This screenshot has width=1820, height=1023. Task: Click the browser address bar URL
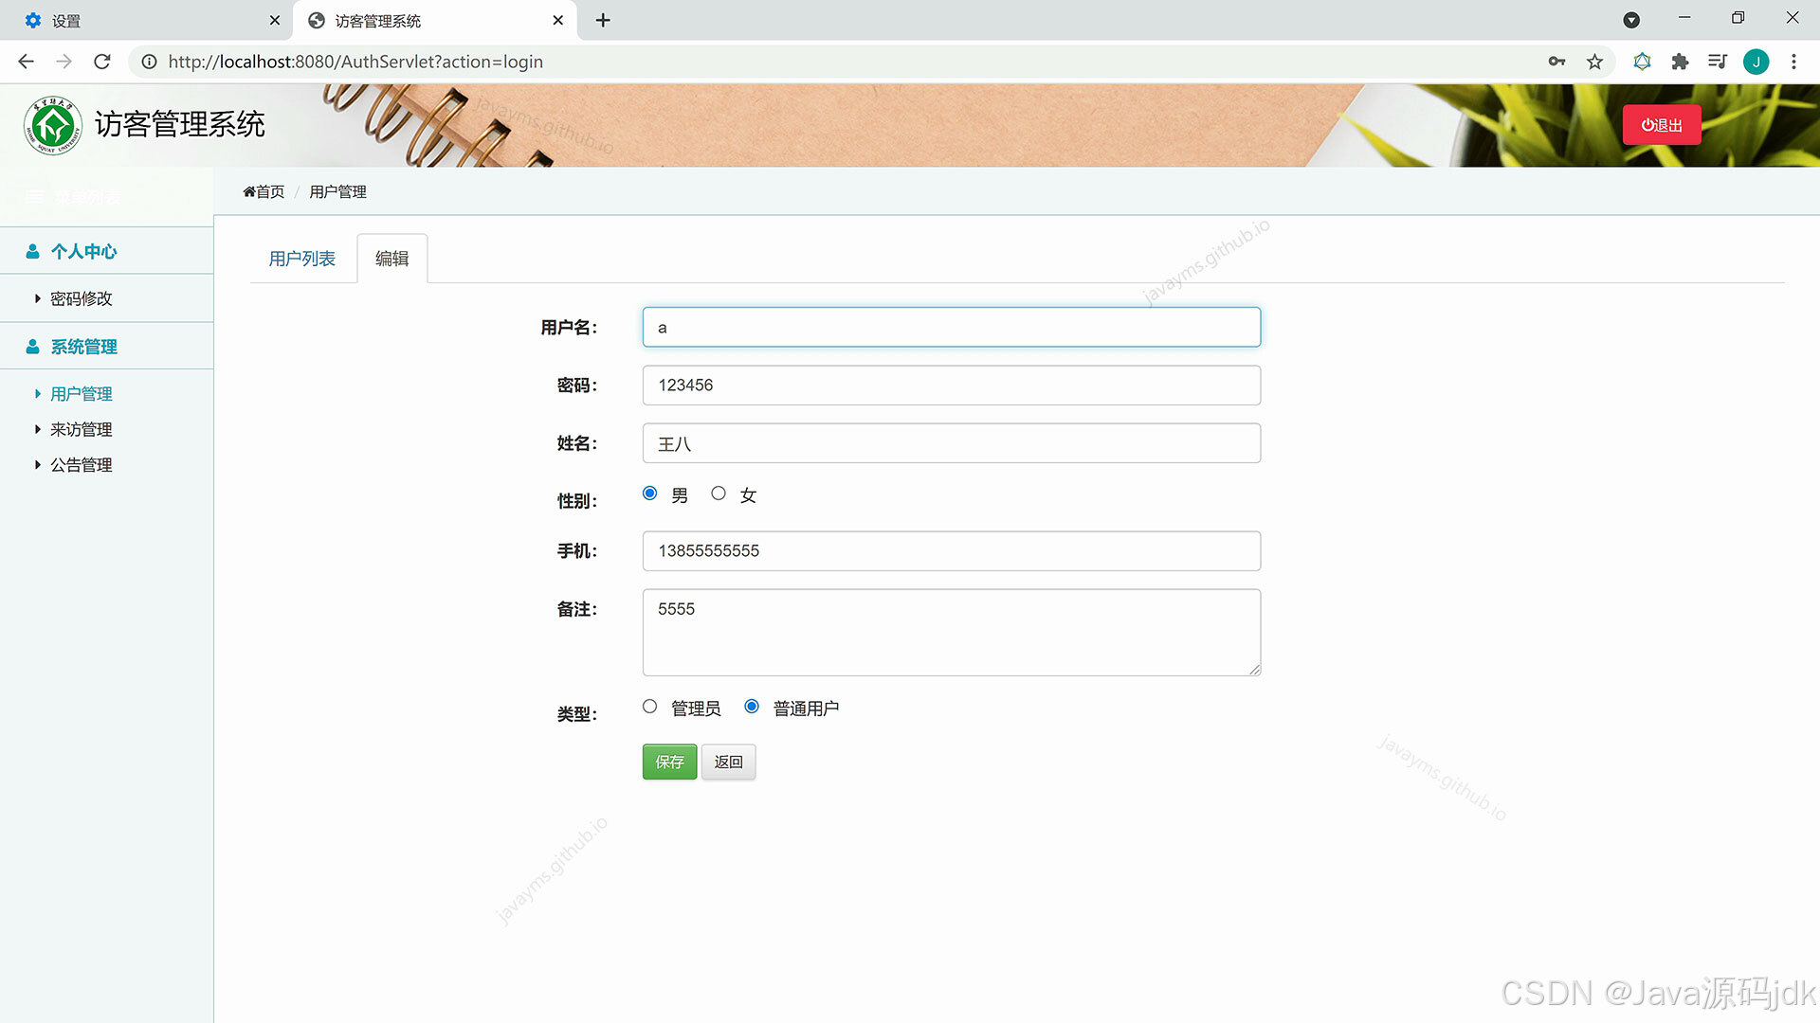pyautogui.click(x=355, y=62)
